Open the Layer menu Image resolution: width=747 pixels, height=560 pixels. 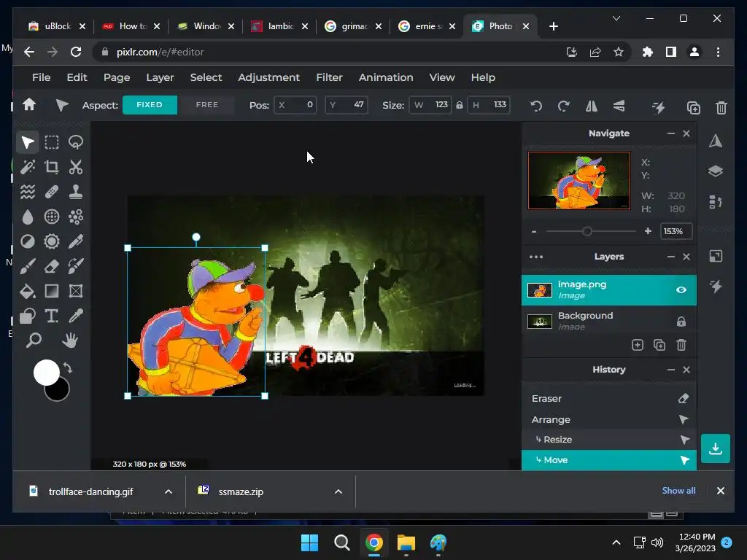(160, 77)
